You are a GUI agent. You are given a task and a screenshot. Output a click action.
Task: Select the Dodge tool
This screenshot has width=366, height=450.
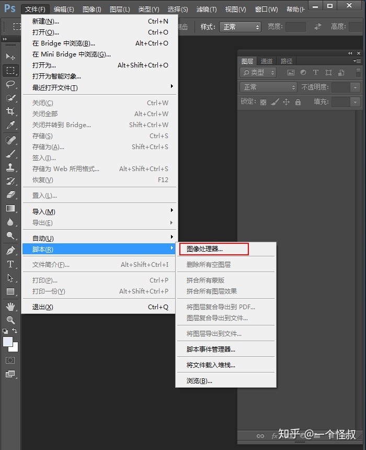[x=10, y=235]
